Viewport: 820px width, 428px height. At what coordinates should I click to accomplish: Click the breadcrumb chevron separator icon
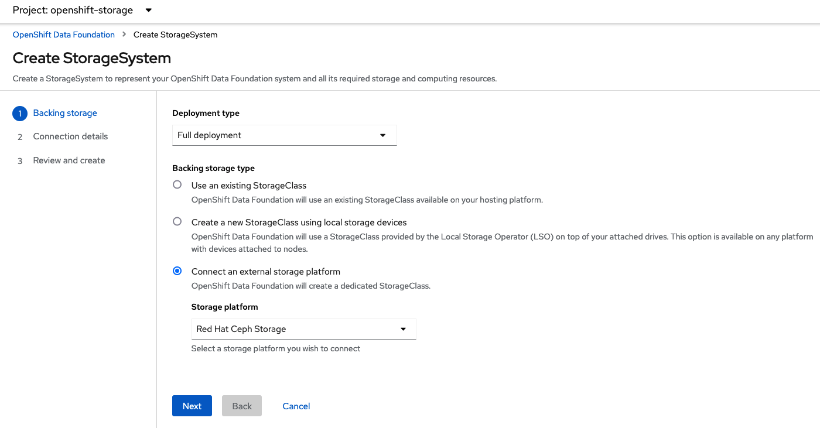click(124, 35)
